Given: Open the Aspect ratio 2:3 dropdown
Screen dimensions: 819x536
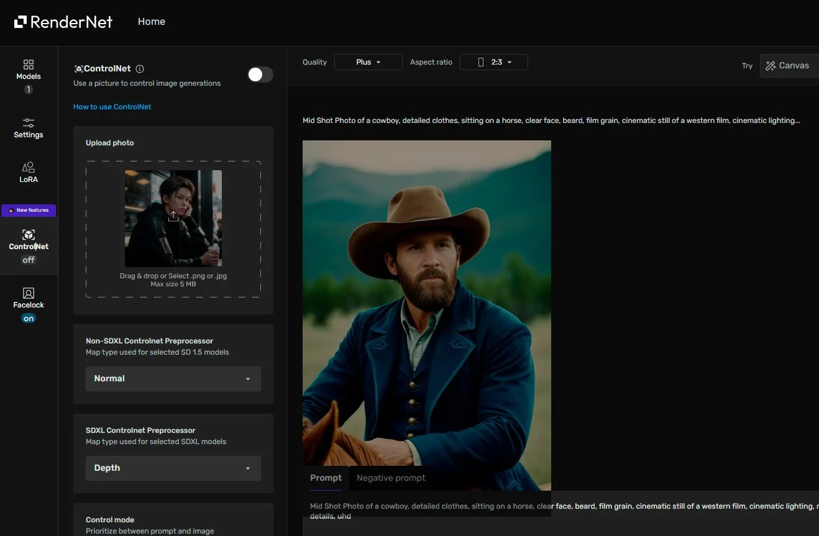Looking at the screenshot, I should (494, 62).
